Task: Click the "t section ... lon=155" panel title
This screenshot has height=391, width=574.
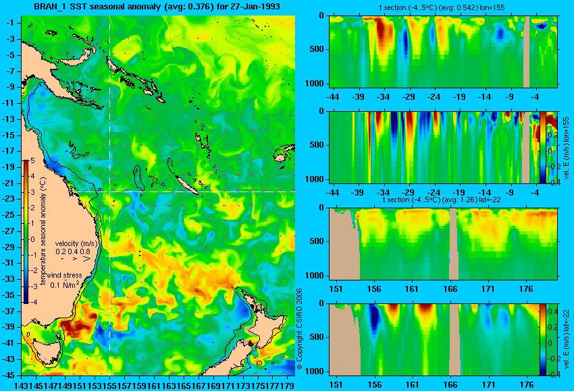Action: pos(442,7)
